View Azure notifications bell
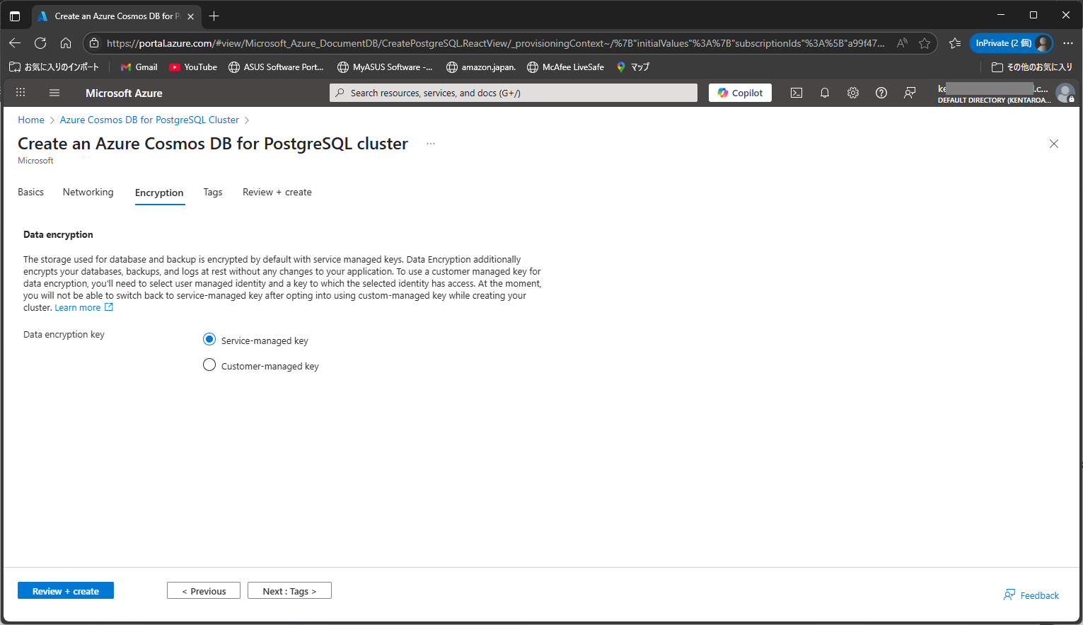The image size is (1083, 625). tap(825, 92)
